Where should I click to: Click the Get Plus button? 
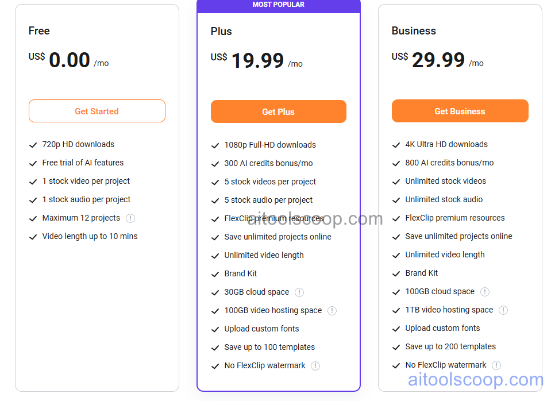point(278,111)
